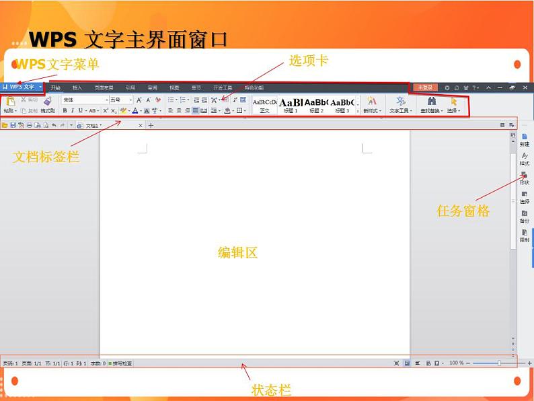Open the borders dropdown icon
Screen dimensions: 534x401
(x=241, y=110)
